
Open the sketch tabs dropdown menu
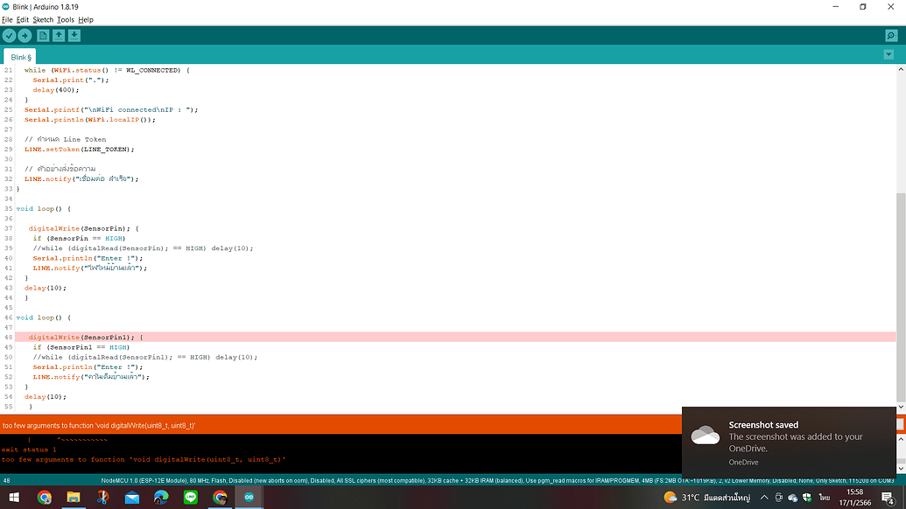click(889, 54)
